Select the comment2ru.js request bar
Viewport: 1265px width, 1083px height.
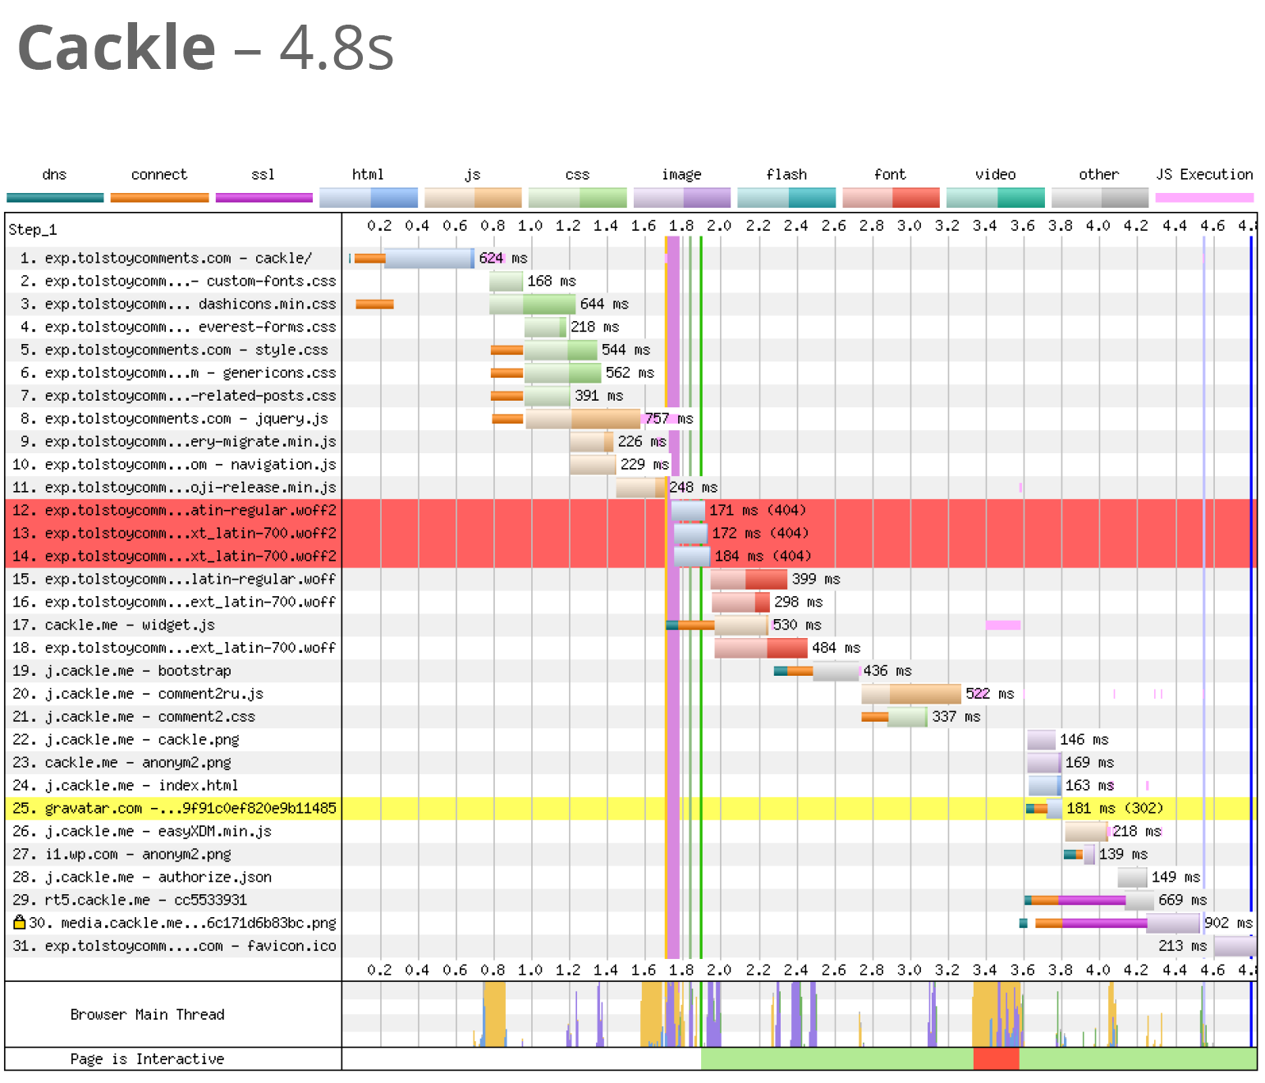pyautogui.click(x=911, y=695)
